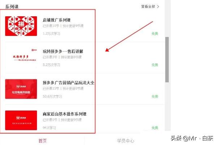Click 免费 label of 商家后台 course
This screenshot has width=217, height=145.
[x=155, y=128]
